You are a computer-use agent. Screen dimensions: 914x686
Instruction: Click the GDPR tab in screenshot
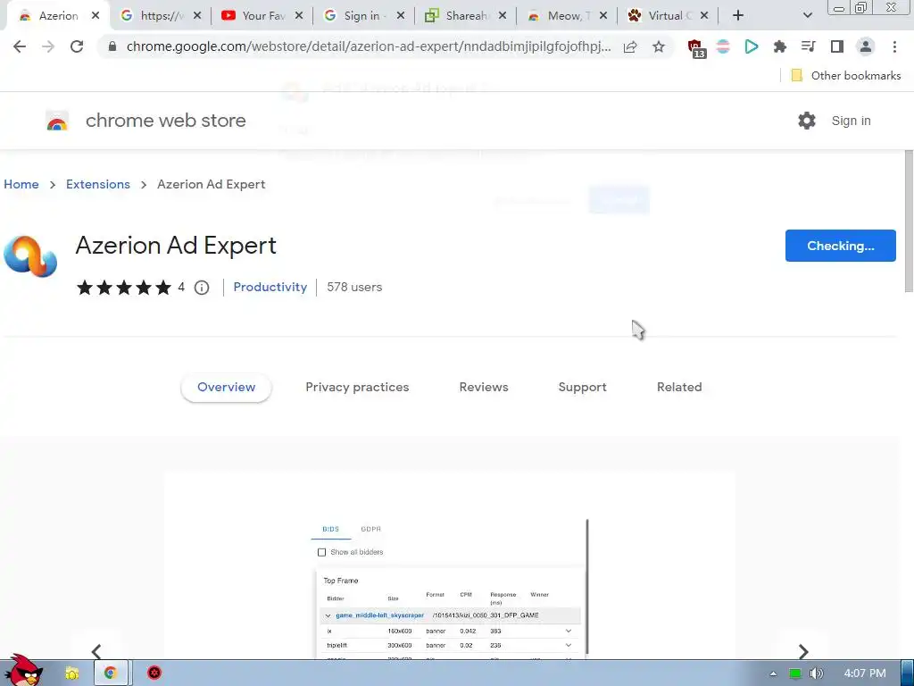pyautogui.click(x=370, y=529)
